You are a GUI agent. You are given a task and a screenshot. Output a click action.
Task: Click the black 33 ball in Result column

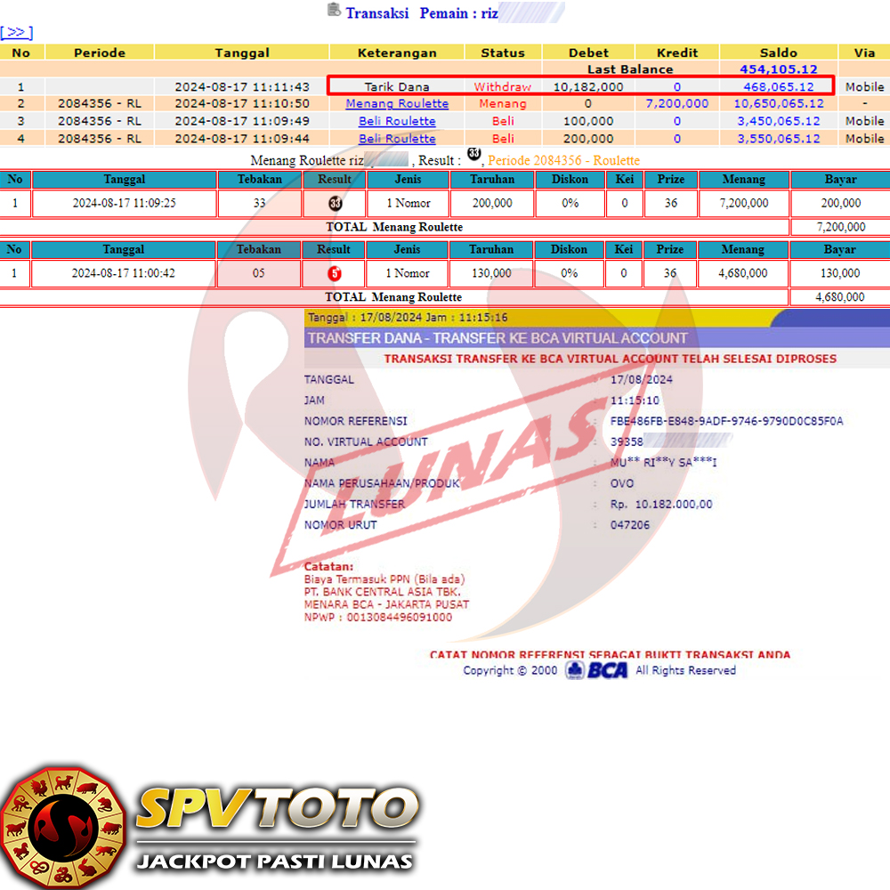[x=334, y=203]
